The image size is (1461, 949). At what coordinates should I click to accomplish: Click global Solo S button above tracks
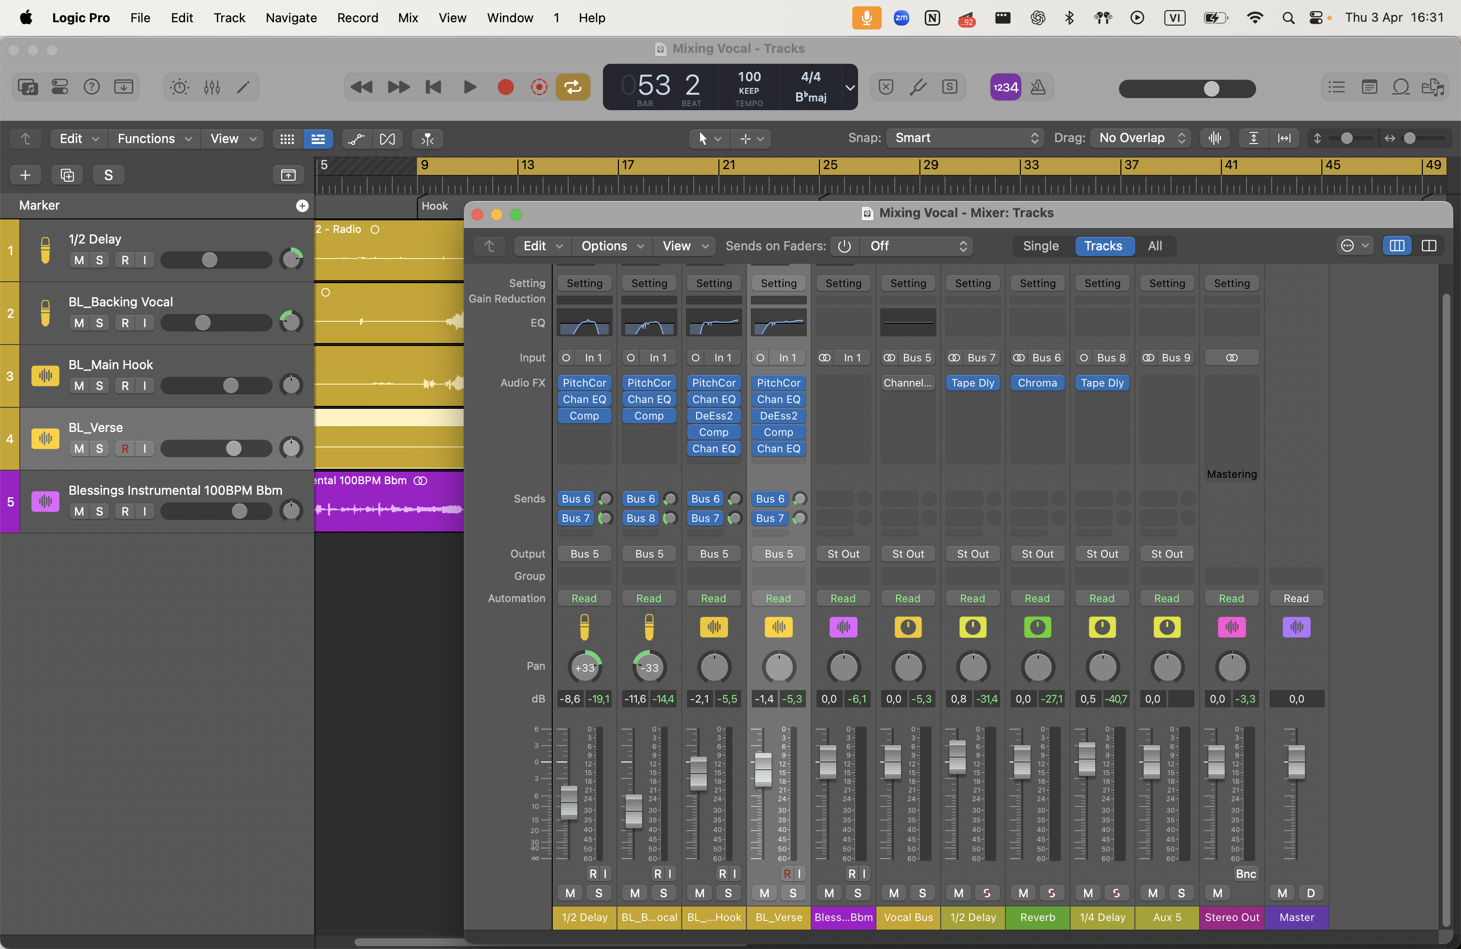[x=109, y=175]
